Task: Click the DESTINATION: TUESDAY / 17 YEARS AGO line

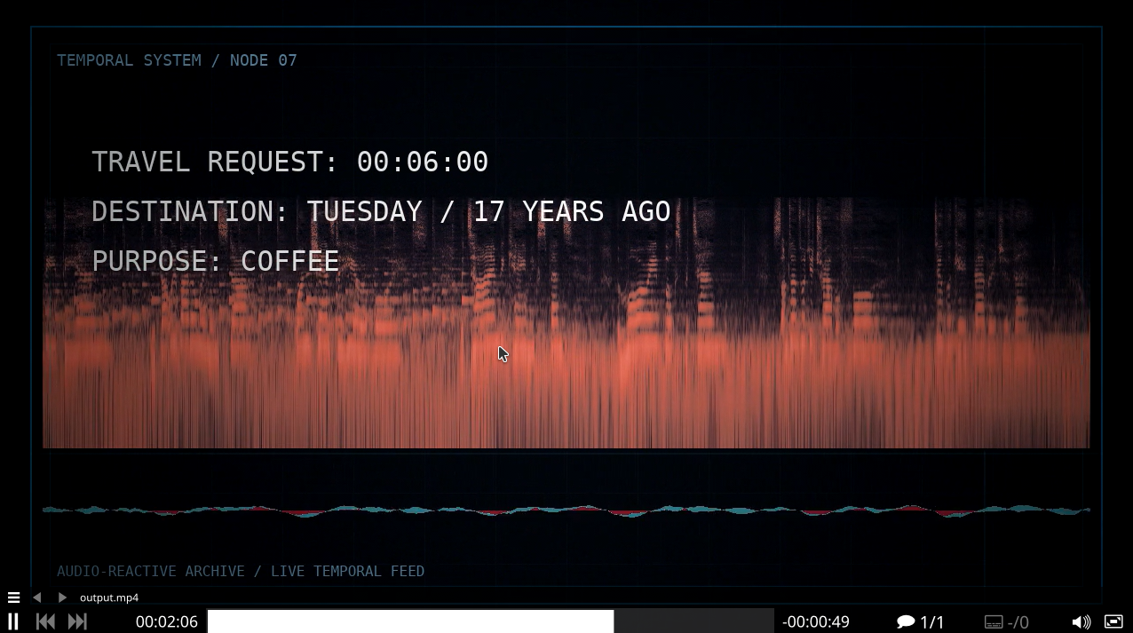Action: pyautogui.click(x=381, y=211)
